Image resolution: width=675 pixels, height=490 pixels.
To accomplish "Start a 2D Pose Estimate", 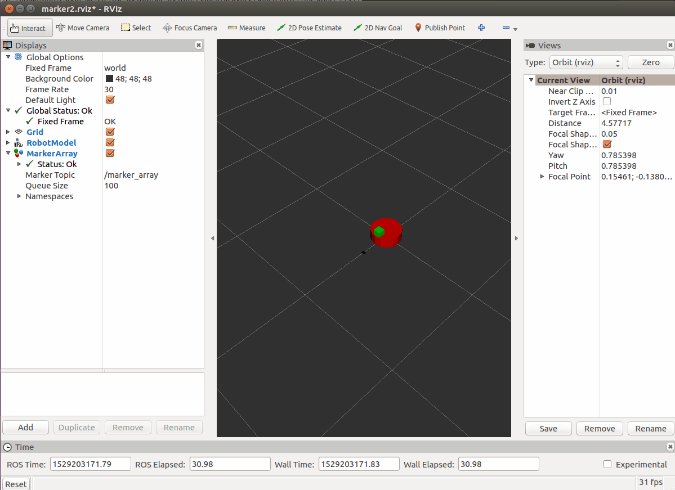I will pos(309,28).
